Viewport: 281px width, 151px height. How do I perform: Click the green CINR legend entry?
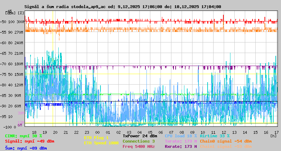pyautogui.click(x=24, y=136)
